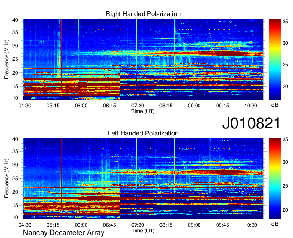The height and width of the screenshot is (238, 293).
Task: Click the 04:30 tick on the bottom time axis
Action: pyautogui.click(x=25, y=225)
